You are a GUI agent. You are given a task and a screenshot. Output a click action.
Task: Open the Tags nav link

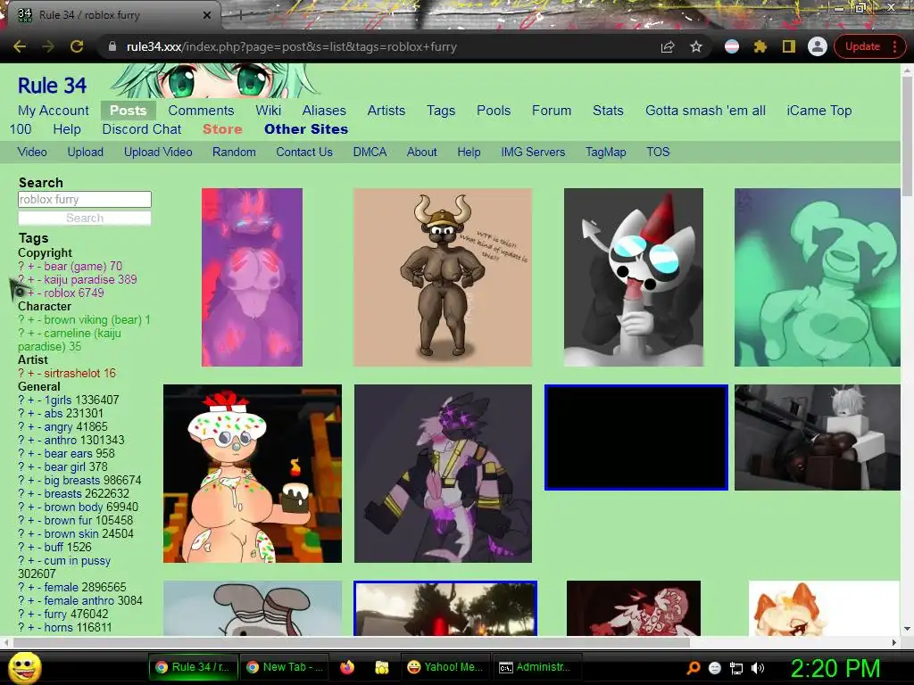pos(441,110)
